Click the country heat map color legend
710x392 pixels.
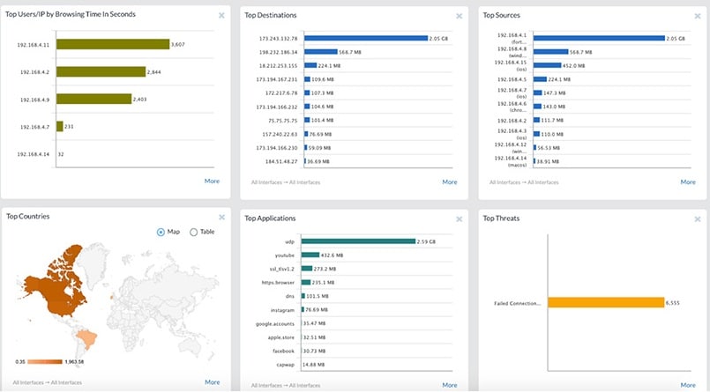pos(35,361)
